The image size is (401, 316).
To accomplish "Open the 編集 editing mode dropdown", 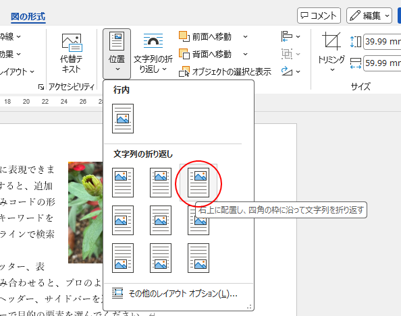I will 369,15.
